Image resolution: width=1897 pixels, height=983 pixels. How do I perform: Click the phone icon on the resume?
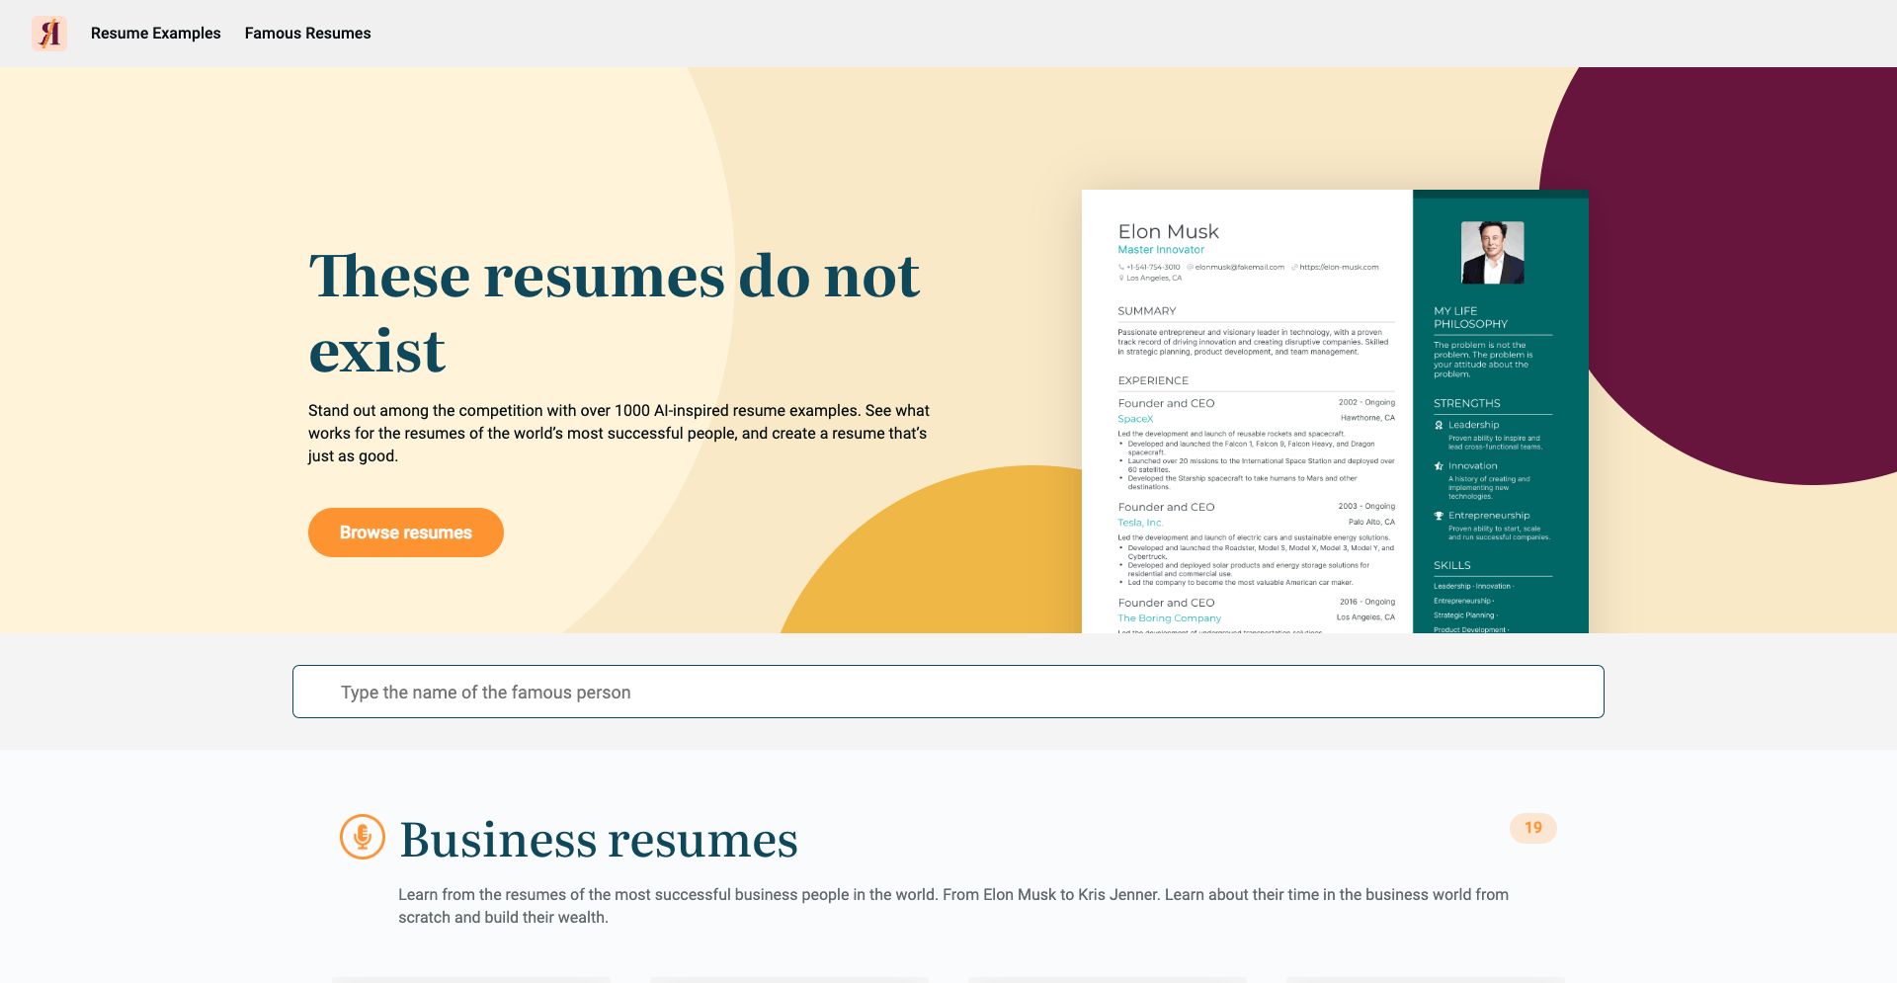coord(1120,267)
